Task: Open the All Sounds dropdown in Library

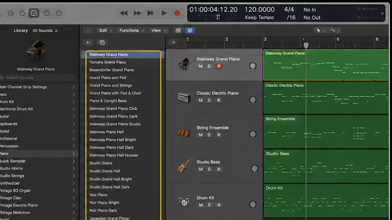Action: pos(45,31)
